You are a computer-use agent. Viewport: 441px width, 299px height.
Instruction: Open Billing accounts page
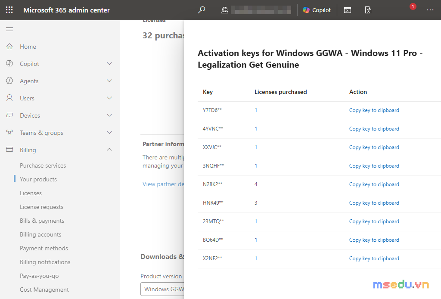coord(40,234)
